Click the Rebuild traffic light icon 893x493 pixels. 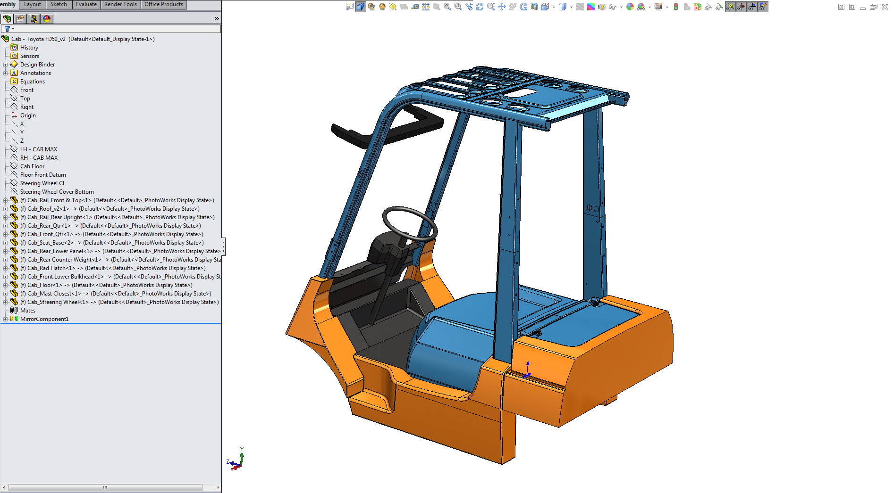(675, 7)
